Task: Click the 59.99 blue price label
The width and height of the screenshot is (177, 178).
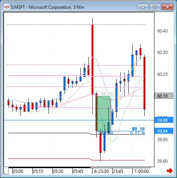Action: coord(164,120)
